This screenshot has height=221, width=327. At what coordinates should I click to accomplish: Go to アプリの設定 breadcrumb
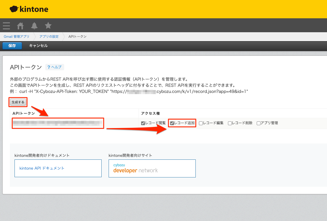click(49, 37)
